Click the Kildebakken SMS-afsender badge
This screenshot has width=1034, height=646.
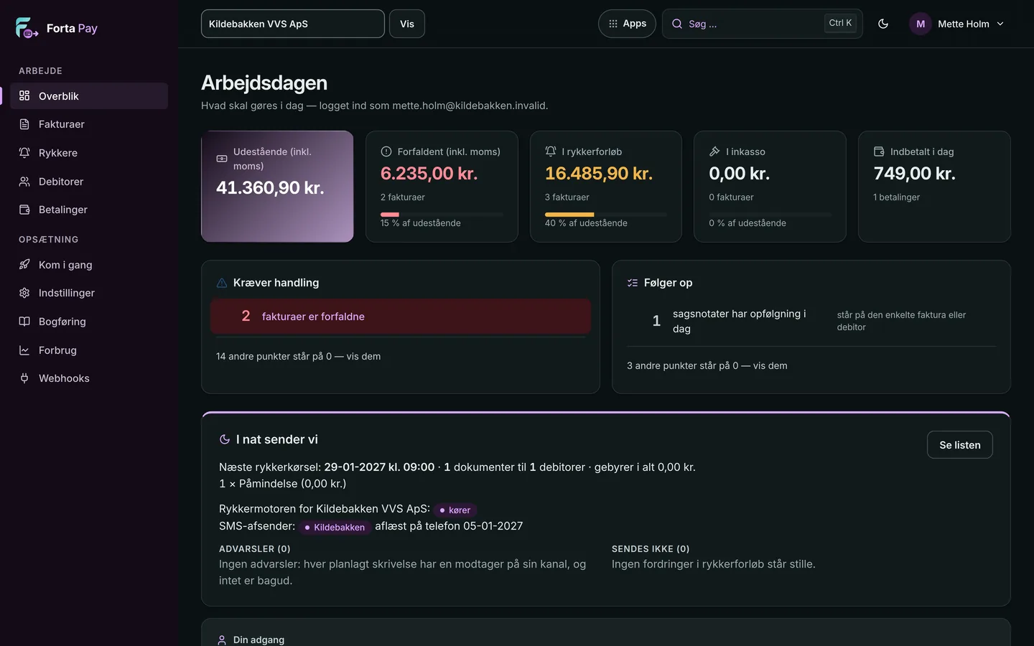click(x=335, y=528)
